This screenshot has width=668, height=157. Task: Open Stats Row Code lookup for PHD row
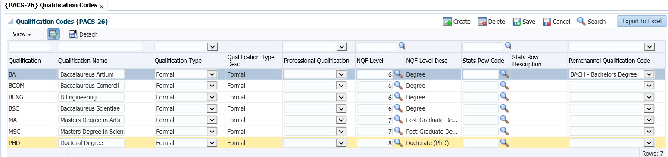[x=504, y=142]
